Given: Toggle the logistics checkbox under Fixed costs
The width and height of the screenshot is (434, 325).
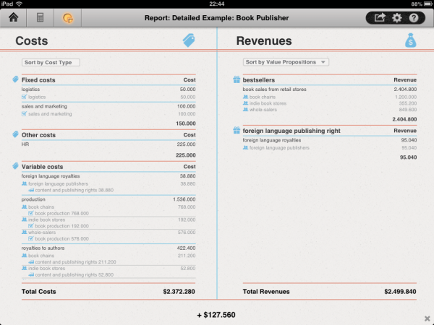Looking at the screenshot, I should [25, 96].
